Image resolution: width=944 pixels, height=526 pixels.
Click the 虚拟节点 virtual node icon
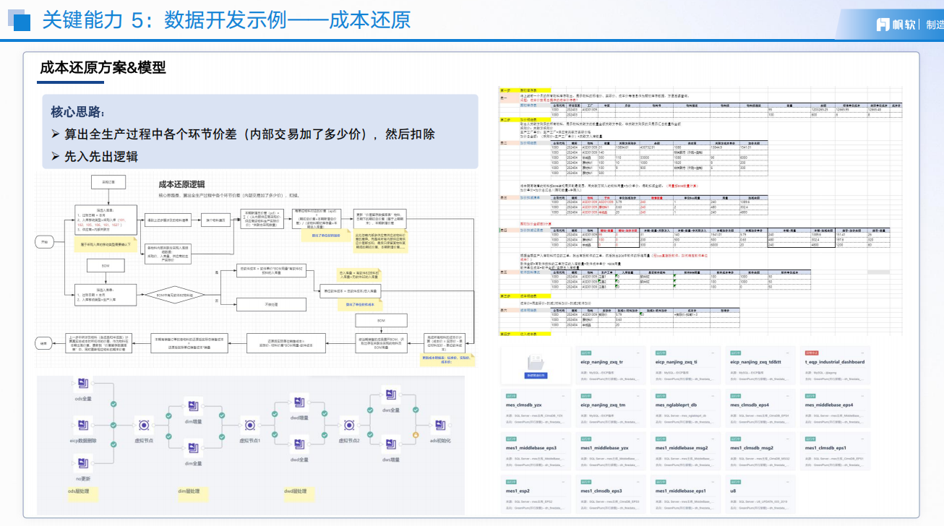pyautogui.click(x=144, y=426)
